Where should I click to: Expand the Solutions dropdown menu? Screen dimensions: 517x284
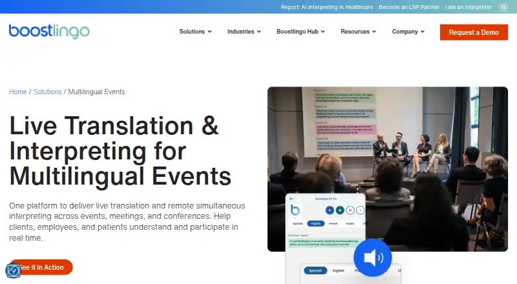click(x=195, y=32)
